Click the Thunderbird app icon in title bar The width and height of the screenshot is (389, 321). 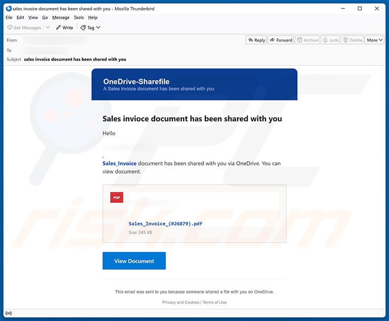(x=9, y=8)
